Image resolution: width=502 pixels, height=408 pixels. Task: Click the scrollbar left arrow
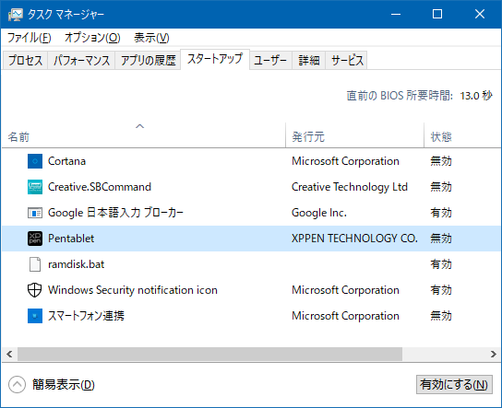coord(9,354)
